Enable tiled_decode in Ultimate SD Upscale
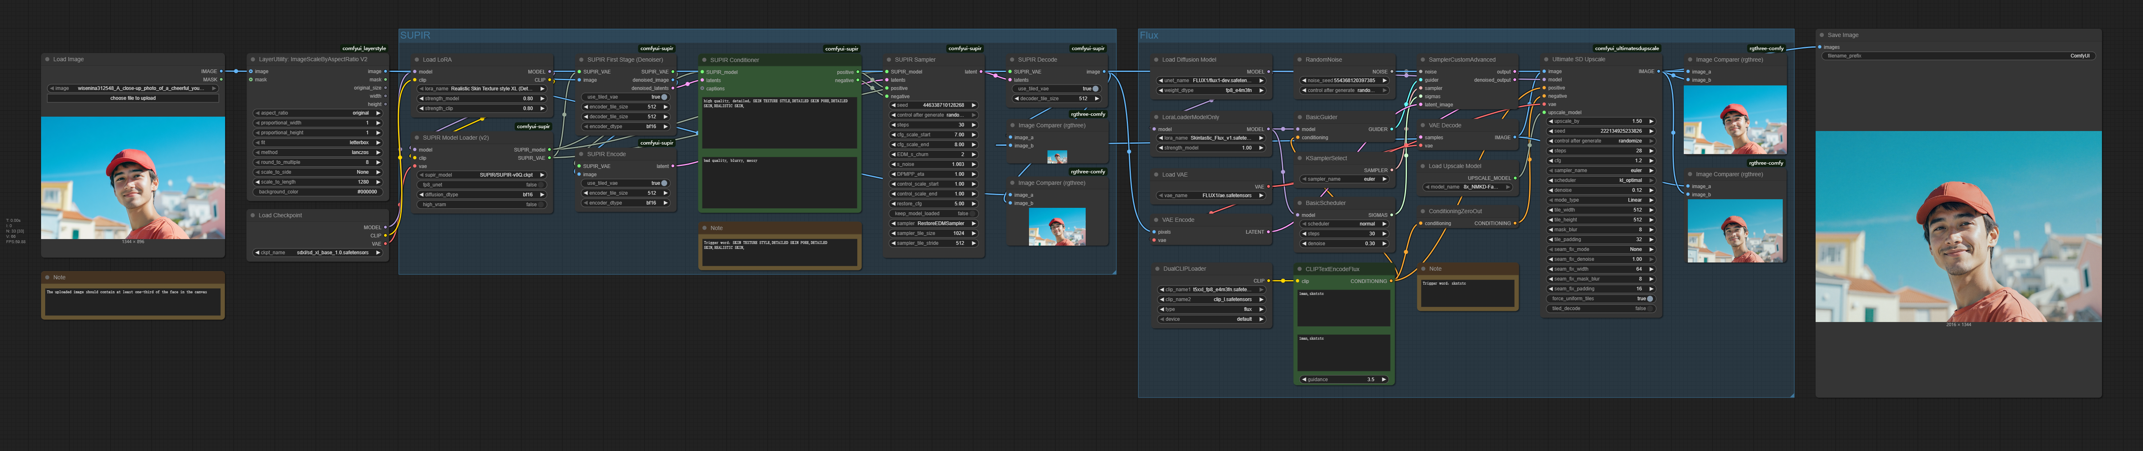The height and width of the screenshot is (451, 2143). [1601, 309]
